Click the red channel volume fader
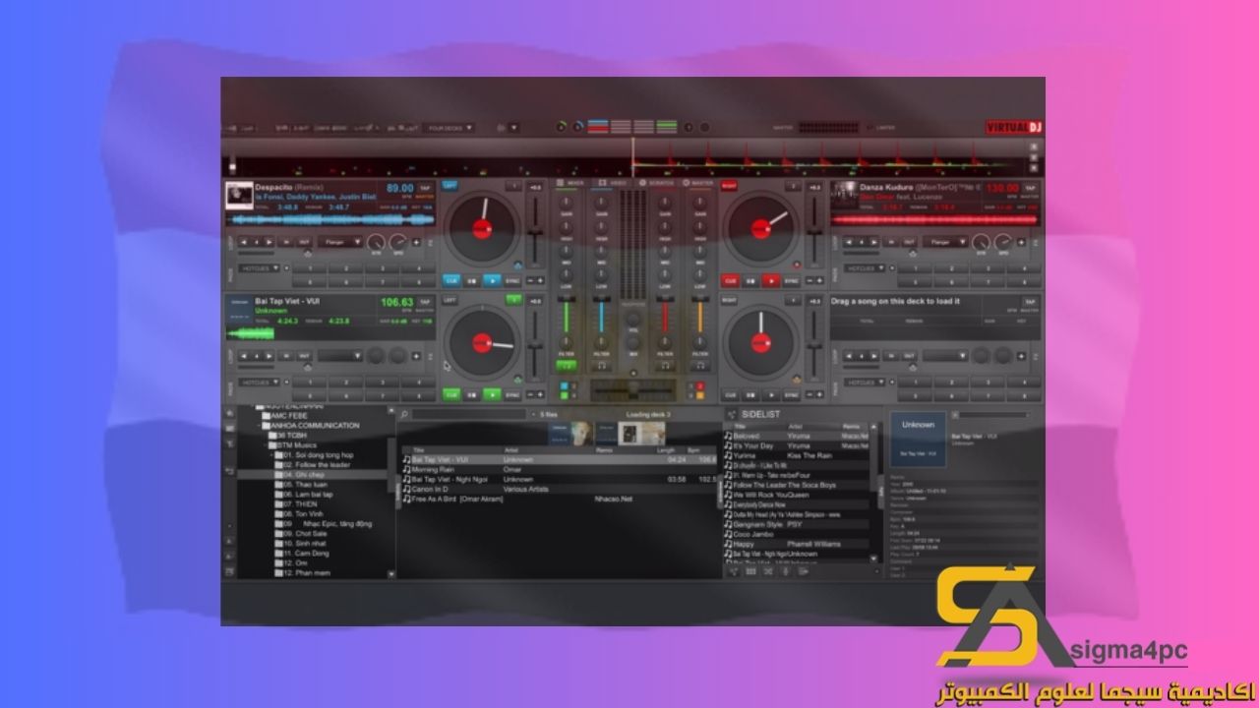 tap(666, 317)
